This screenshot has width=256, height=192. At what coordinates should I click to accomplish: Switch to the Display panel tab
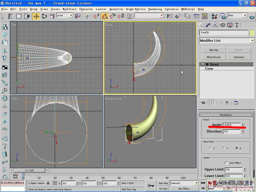230,25
